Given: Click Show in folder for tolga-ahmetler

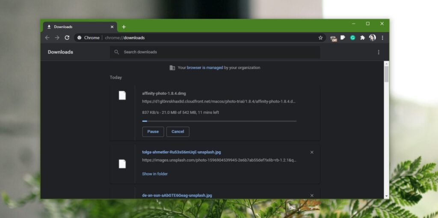Looking at the screenshot, I should tap(155, 174).
